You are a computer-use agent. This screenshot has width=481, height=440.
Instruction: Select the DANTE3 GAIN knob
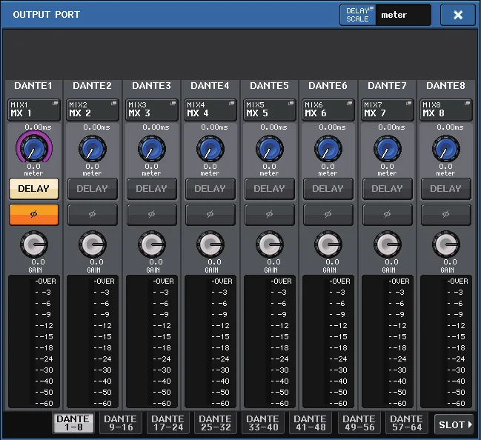(x=151, y=244)
